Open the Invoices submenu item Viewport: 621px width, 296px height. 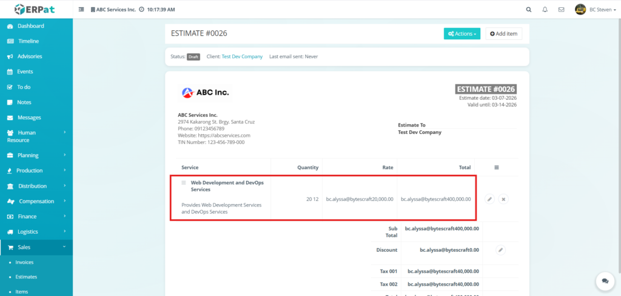point(24,262)
